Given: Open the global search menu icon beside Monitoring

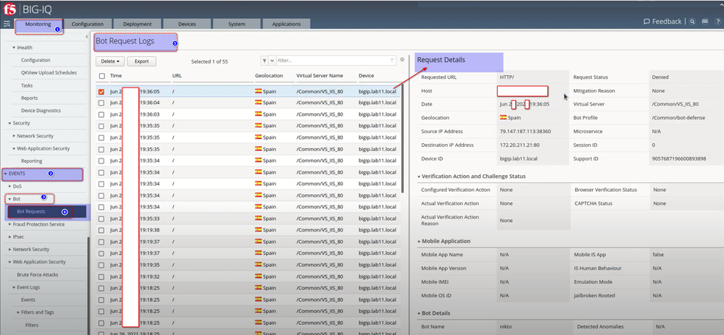Looking at the screenshot, I should [7, 24].
